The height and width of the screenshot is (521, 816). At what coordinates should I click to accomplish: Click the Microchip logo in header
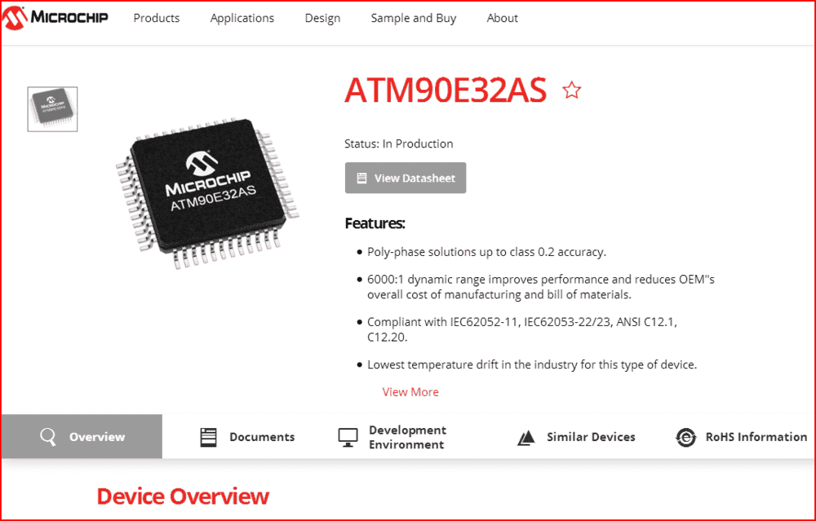click(55, 18)
